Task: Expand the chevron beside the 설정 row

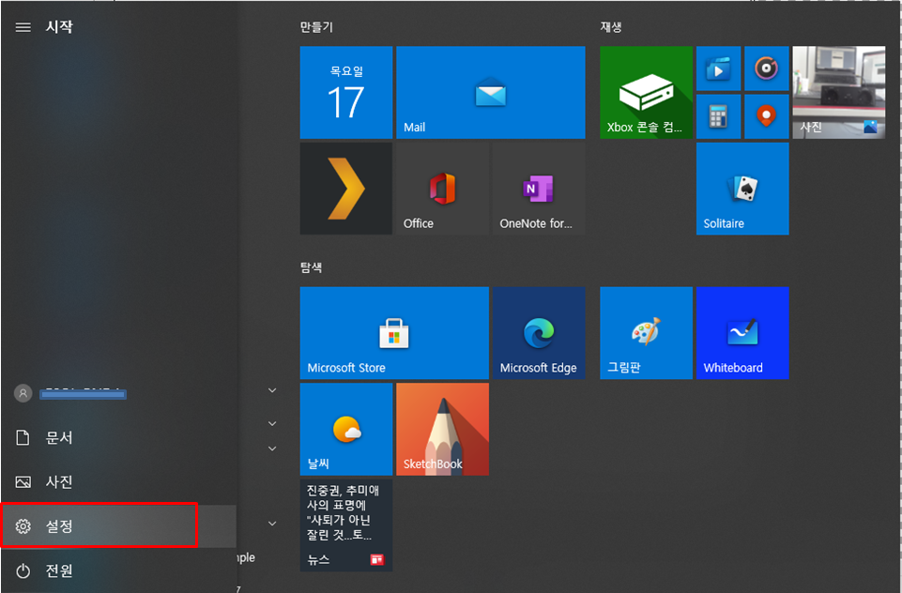Action: (x=273, y=524)
